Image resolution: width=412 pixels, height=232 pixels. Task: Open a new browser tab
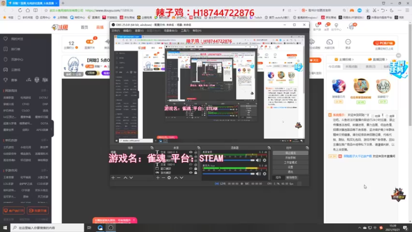(x=63, y=3)
